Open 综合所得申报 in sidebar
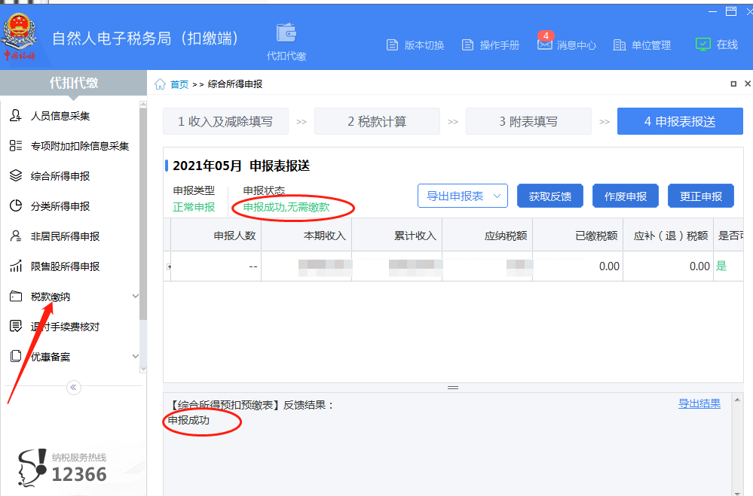 [60, 176]
